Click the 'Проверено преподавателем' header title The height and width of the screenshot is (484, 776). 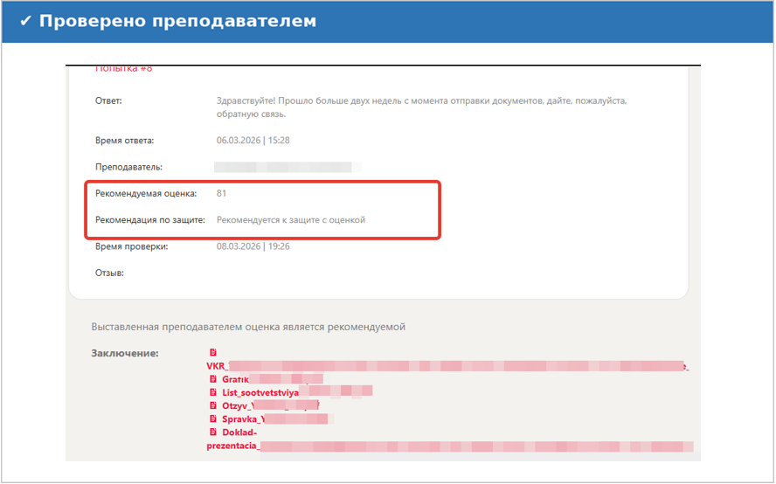(x=177, y=21)
